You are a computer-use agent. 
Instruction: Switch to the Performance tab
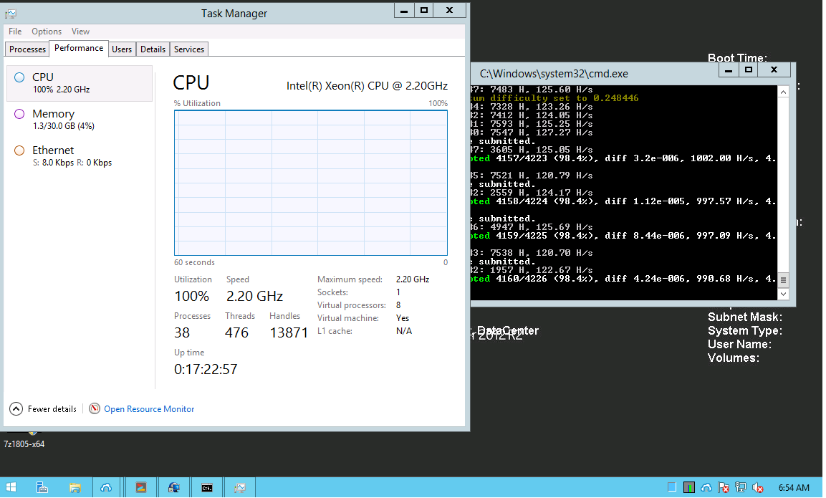click(79, 48)
